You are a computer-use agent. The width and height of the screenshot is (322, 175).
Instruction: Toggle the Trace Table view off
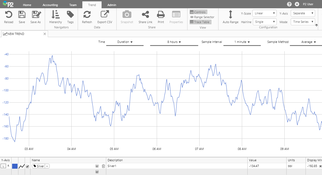pyautogui.click(x=200, y=22)
